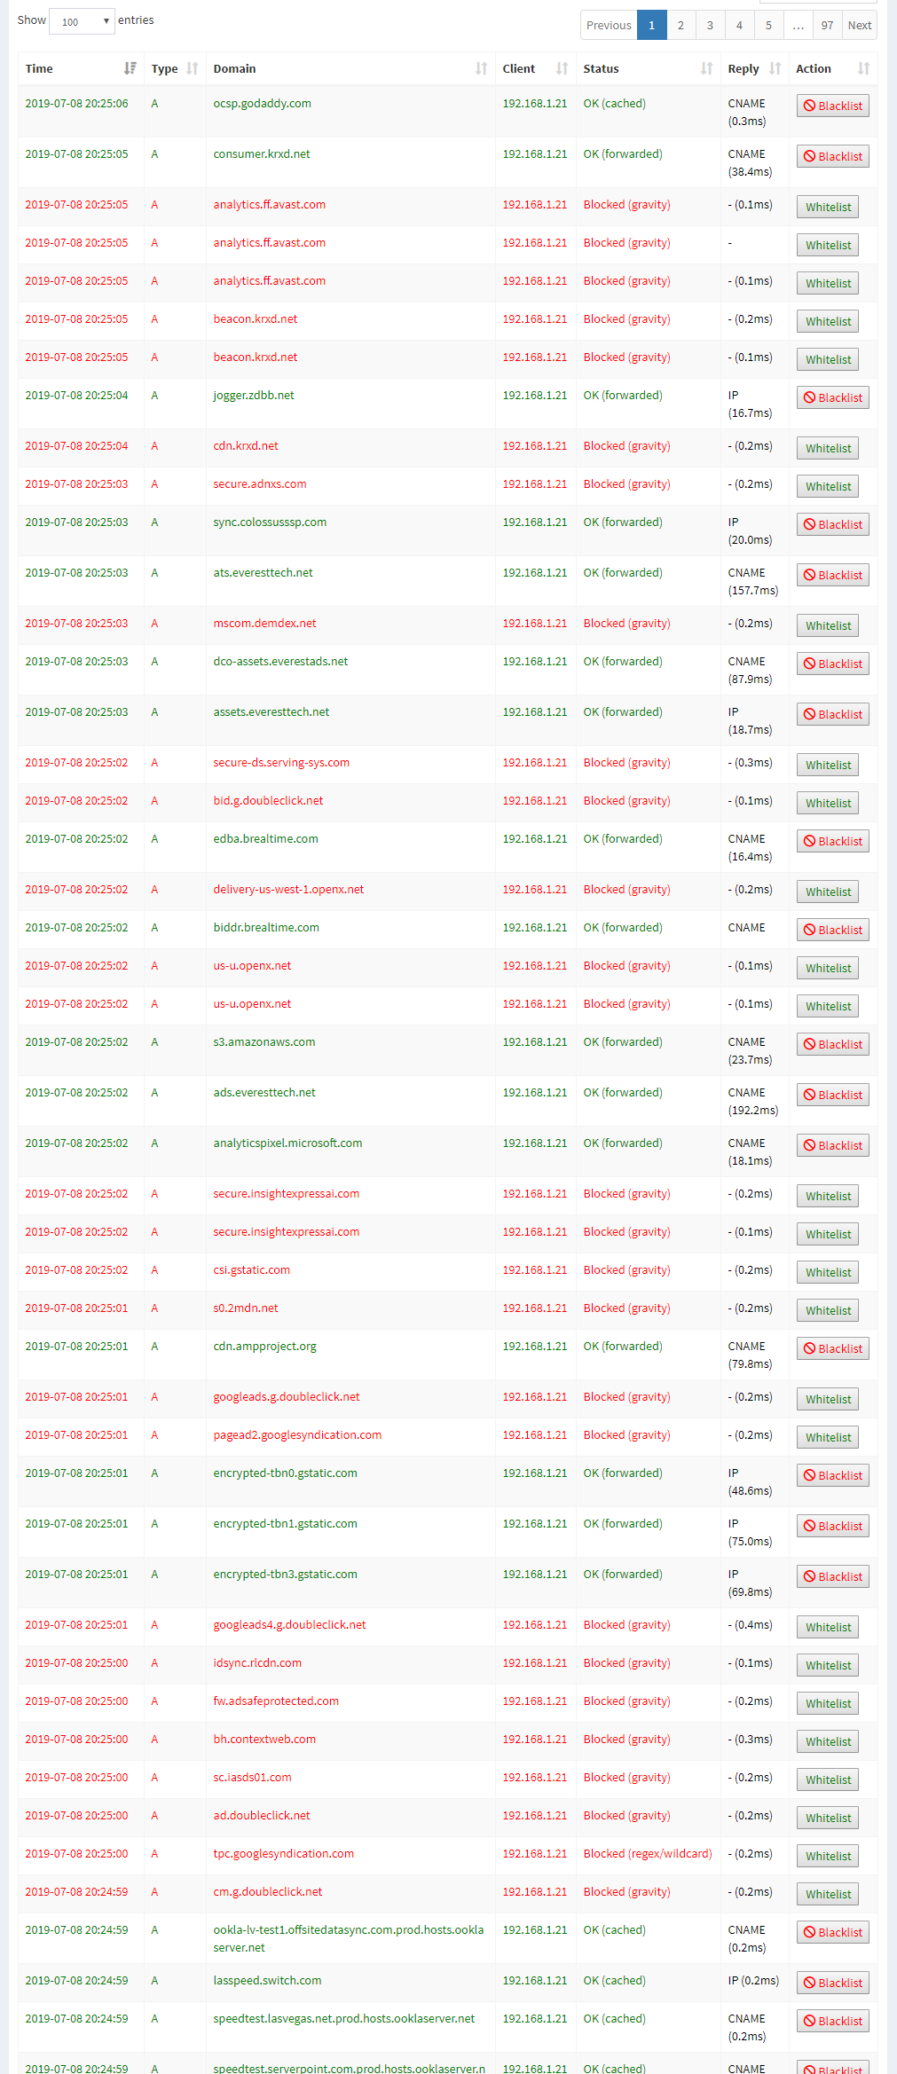Click reply cell 'CNAME (192.2ms)'

753,1101
